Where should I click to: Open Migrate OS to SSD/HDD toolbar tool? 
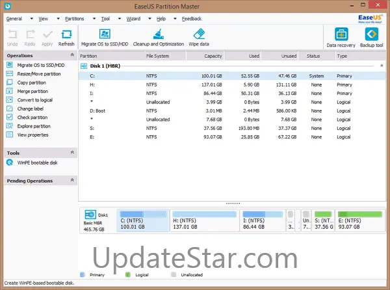(105, 38)
